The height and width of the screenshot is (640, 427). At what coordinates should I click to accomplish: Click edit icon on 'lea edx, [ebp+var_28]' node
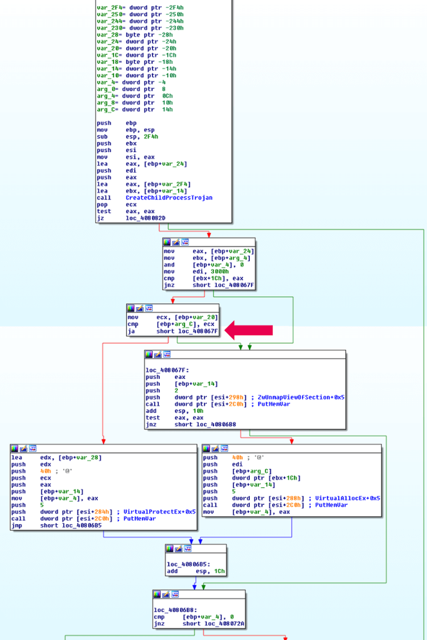[24, 448]
